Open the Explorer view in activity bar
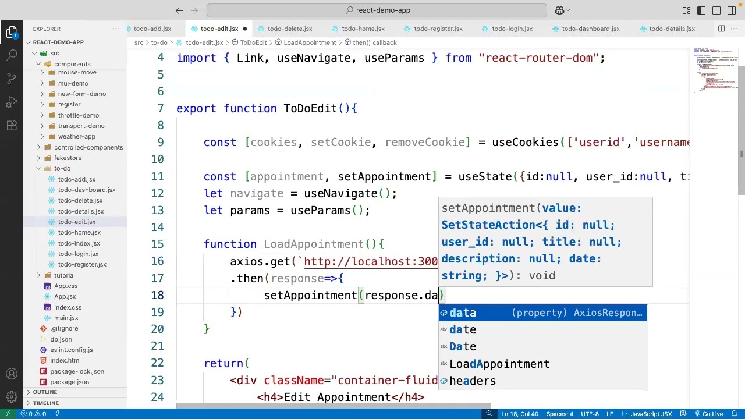The image size is (745, 419). click(12, 33)
